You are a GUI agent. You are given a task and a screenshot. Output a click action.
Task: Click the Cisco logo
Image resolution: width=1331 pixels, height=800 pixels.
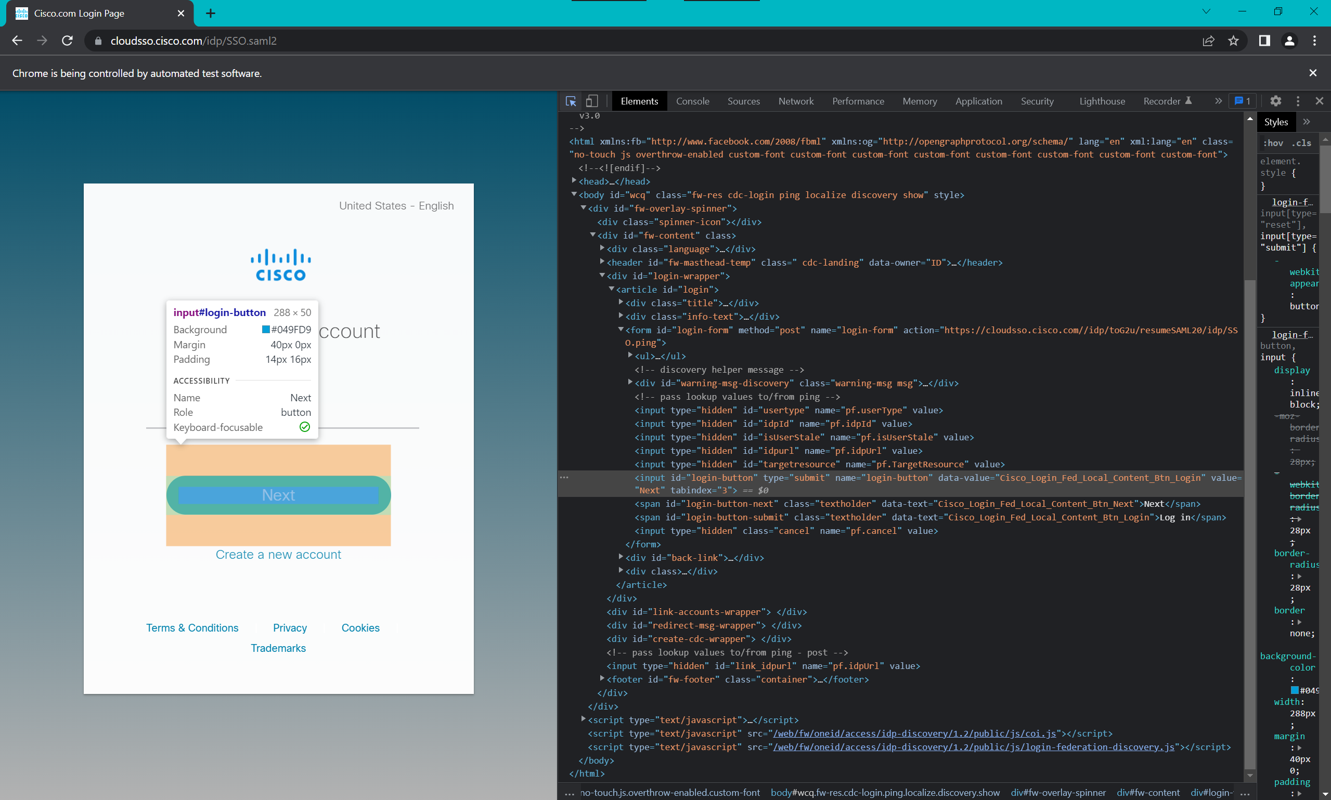point(280,265)
